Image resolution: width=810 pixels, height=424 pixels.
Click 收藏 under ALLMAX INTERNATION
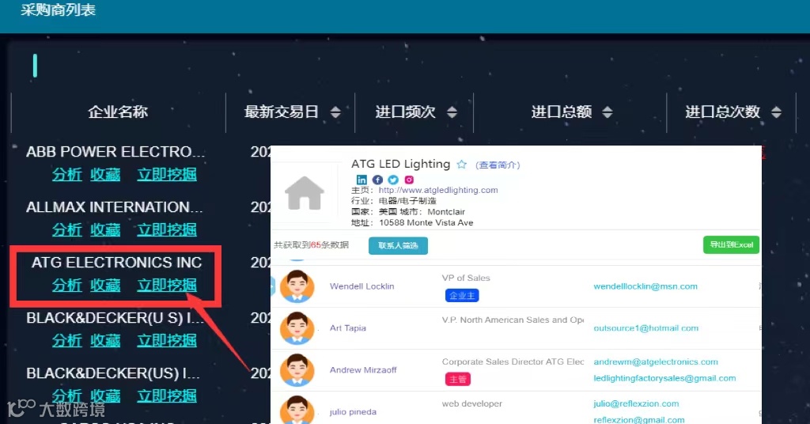pyautogui.click(x=105, y=230)
